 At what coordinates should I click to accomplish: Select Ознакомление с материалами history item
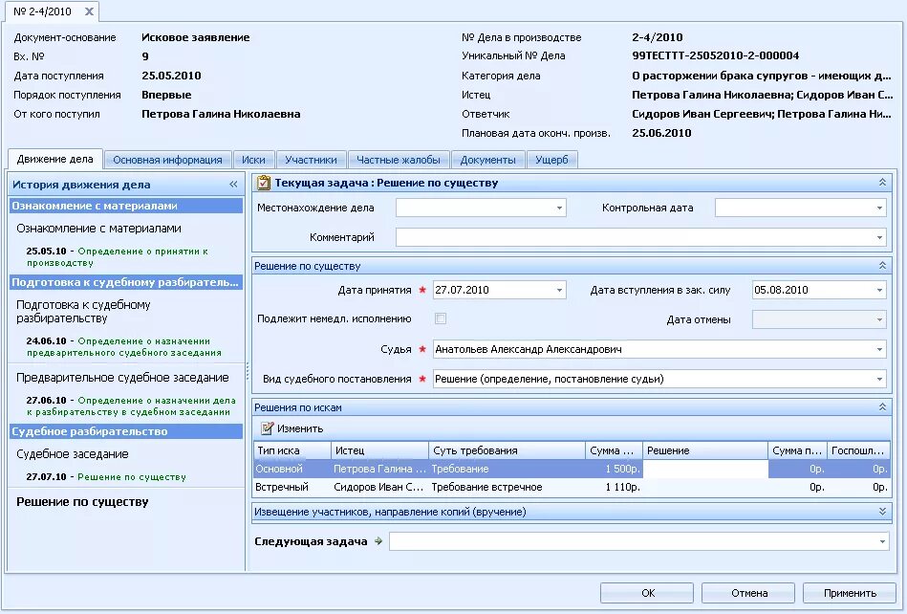(98, 229)
